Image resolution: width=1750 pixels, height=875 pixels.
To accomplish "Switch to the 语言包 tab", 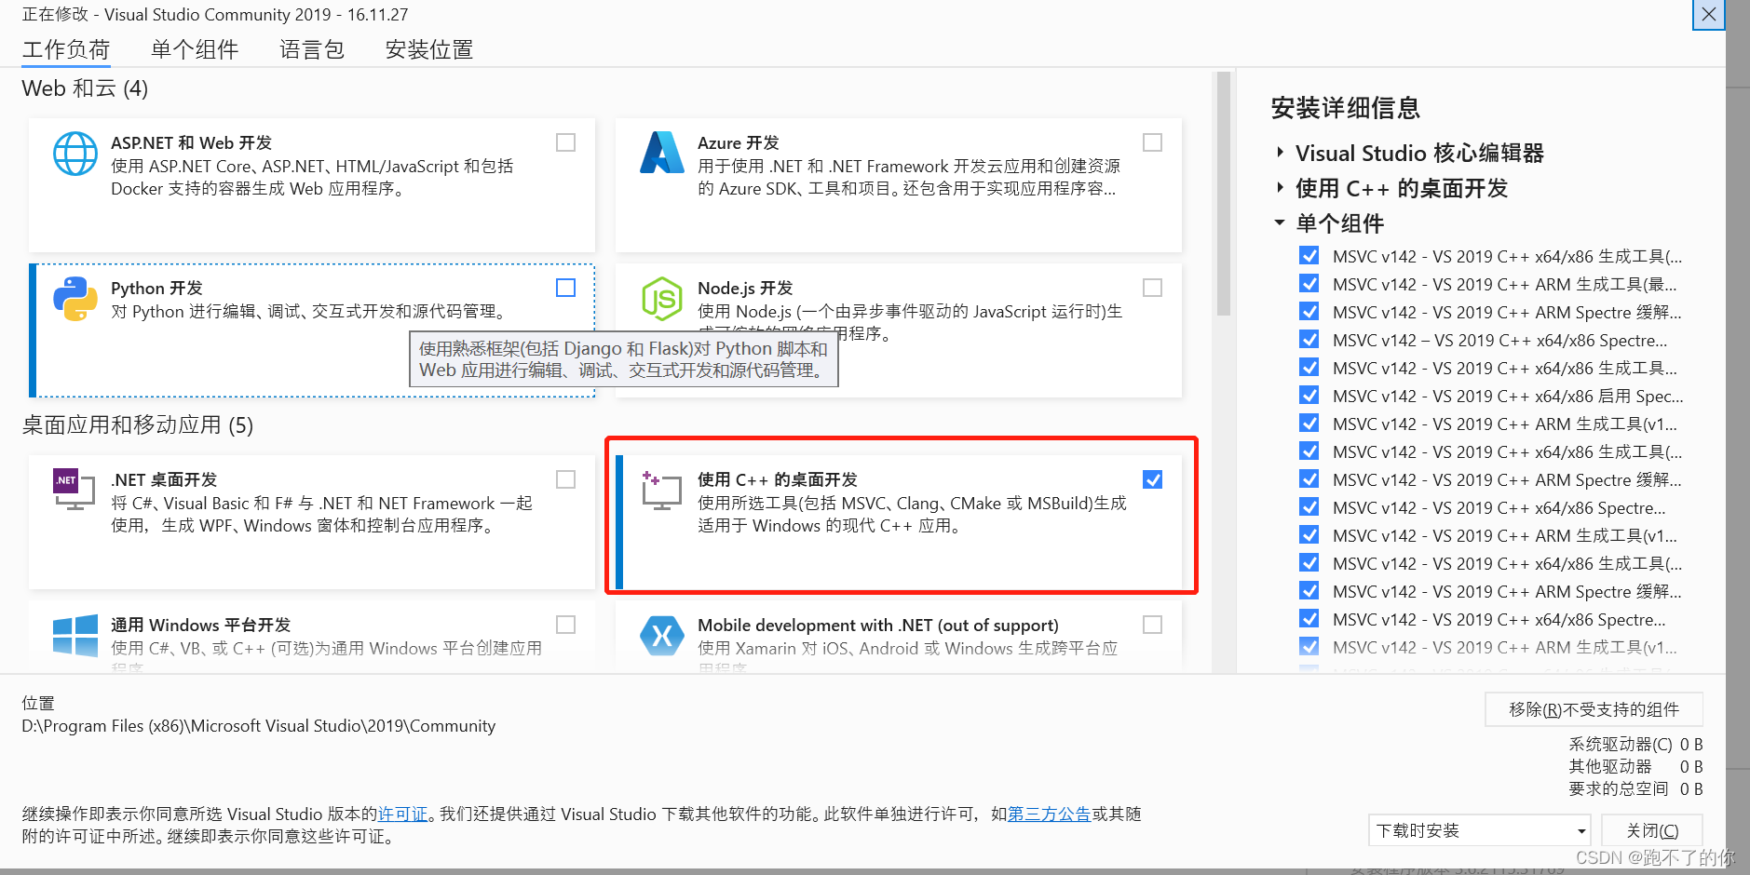I will click(x=312, y=49).
